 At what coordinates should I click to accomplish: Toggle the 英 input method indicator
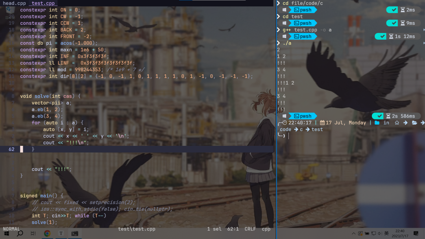(x=386, y=233)
